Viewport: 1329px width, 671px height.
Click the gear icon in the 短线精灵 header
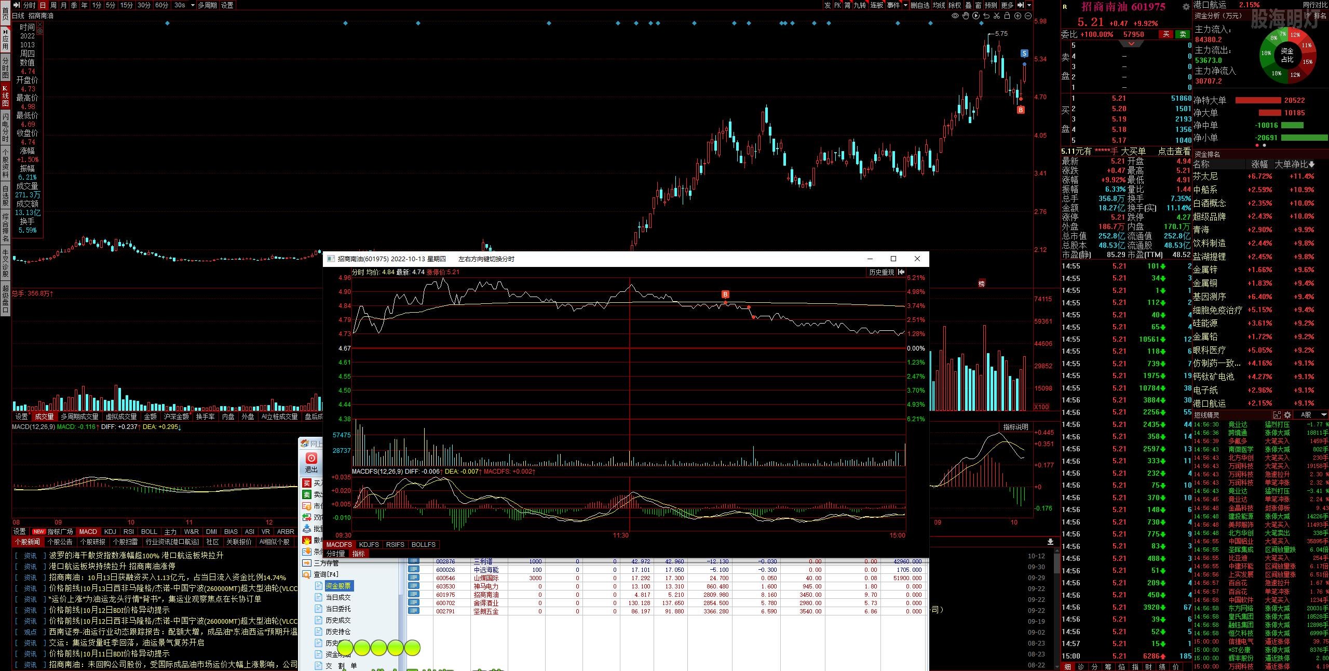1287,415
